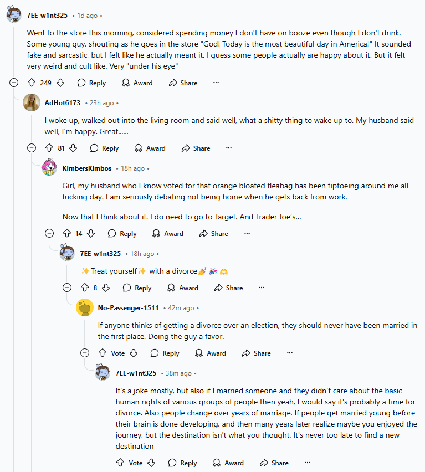Reply to KimbersKimbos' comment
425x472 pixels.
point(122,233)
